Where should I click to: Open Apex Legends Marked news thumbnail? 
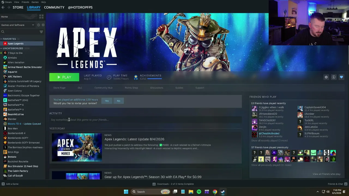77,147
